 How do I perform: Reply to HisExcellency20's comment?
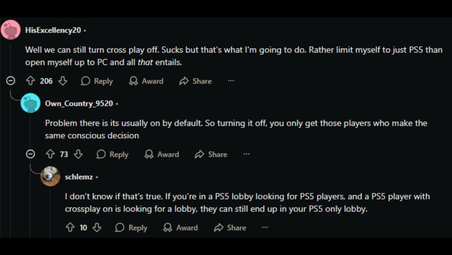coord(97,81)
